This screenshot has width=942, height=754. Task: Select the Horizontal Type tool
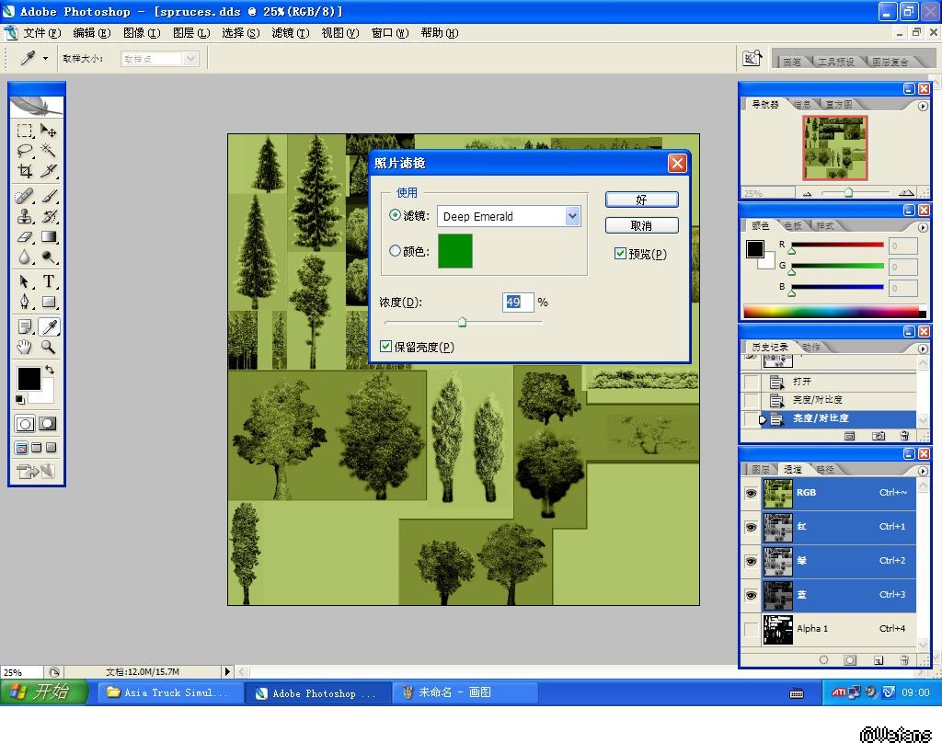[49, 281]
